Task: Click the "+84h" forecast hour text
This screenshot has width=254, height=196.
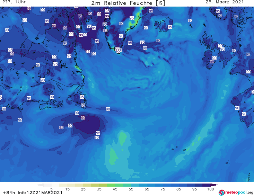Action: (9, 193)
